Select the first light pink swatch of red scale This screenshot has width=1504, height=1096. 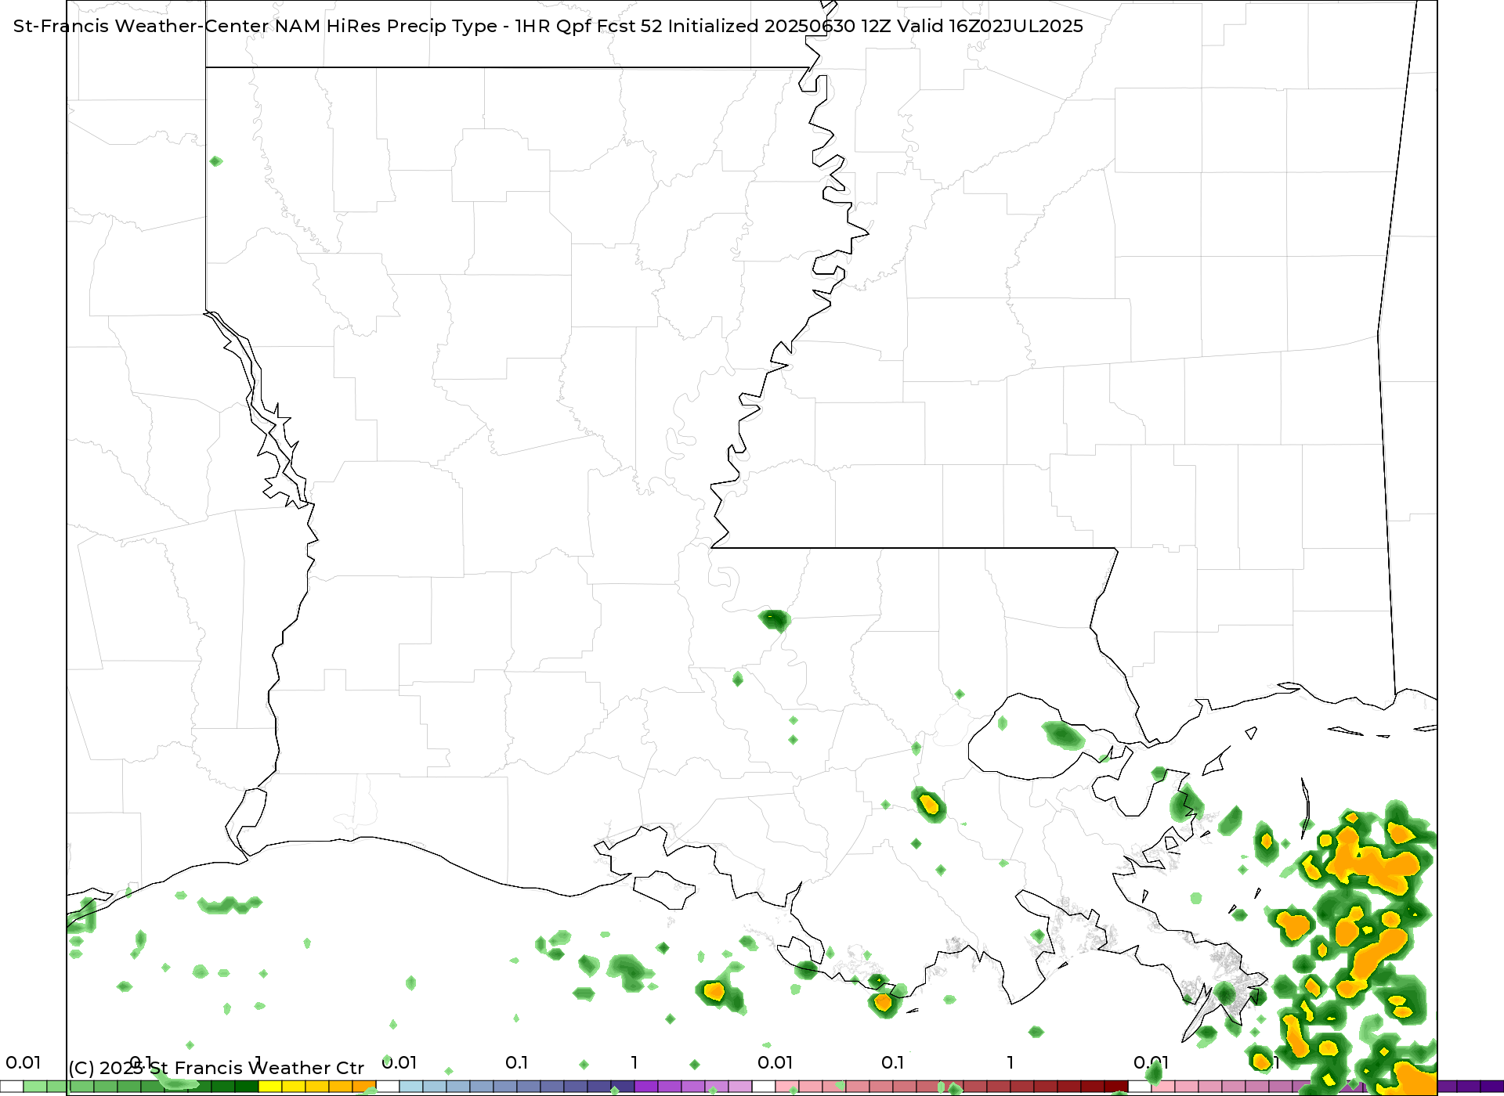tap(787, 1087)
